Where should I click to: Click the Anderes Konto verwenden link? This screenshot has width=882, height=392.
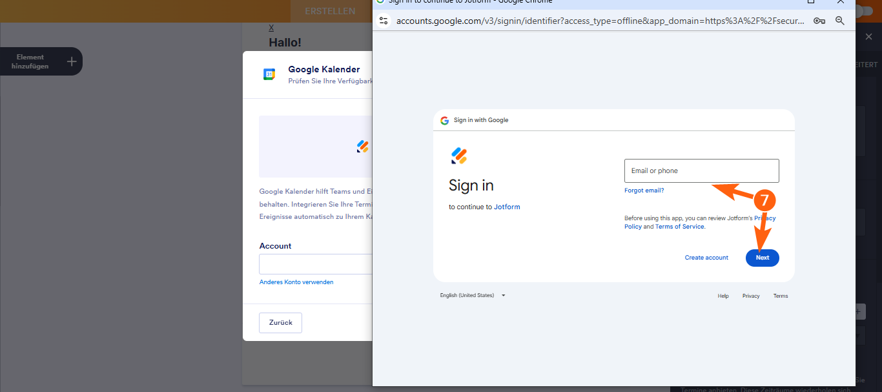point(296,282)
